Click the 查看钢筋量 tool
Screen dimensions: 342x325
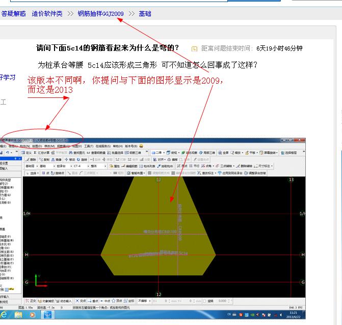pos(96,153)
